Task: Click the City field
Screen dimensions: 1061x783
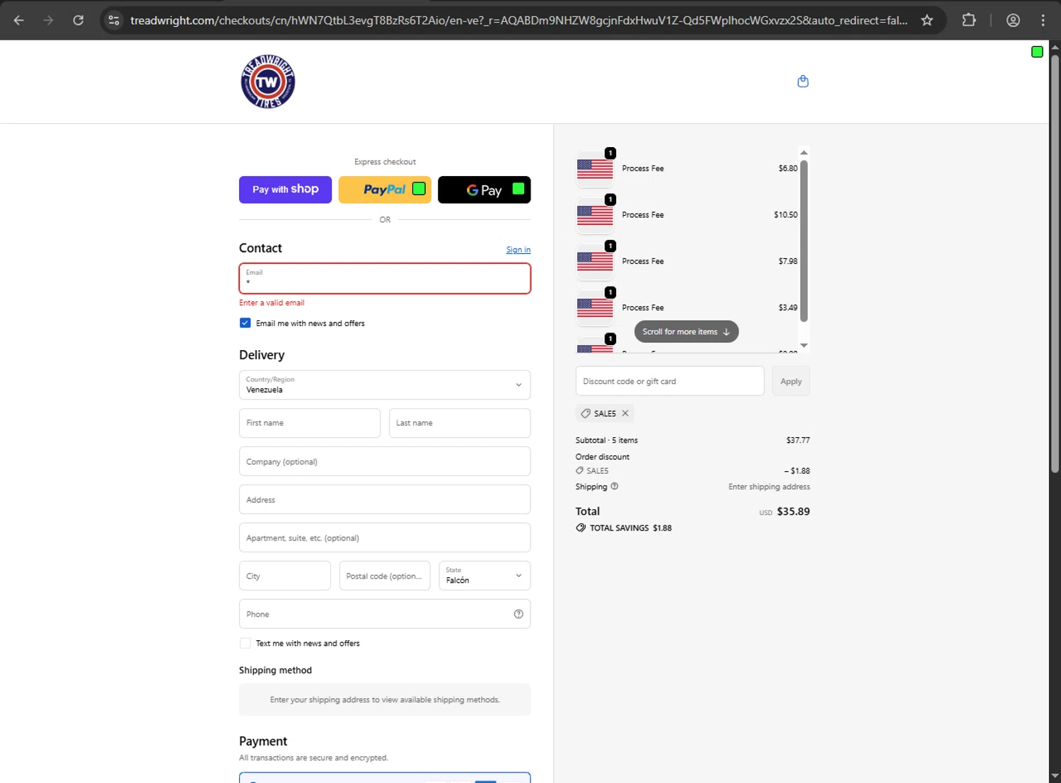Action: coord(285,576)
